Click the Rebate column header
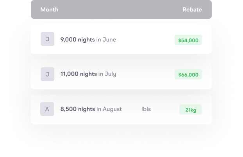 pos(192,9)
